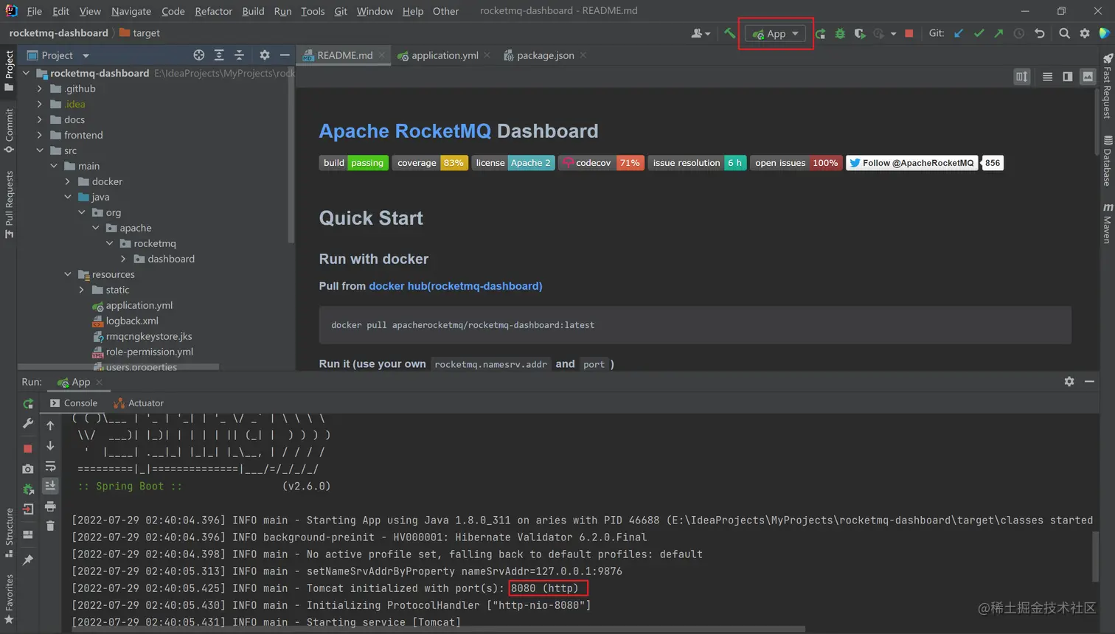This screenshot has width=1115, height=634.
Task: Open the App run configuration dropdown
Action: pos(775,34)
